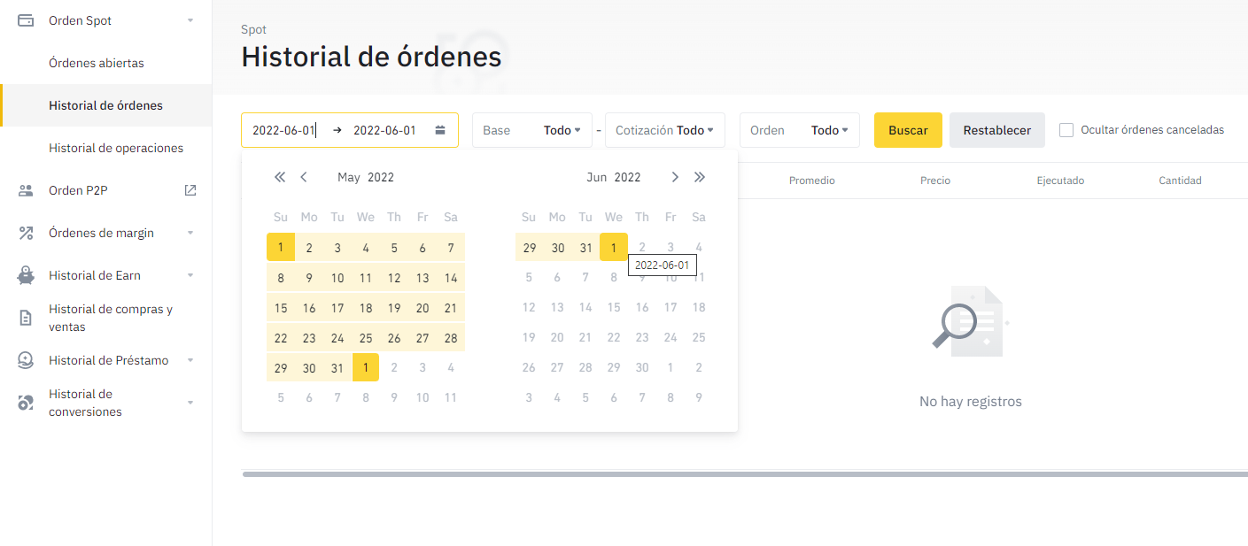1248x546 pixels.
Task: Click the Promedio column header
Action: (812, 181)
